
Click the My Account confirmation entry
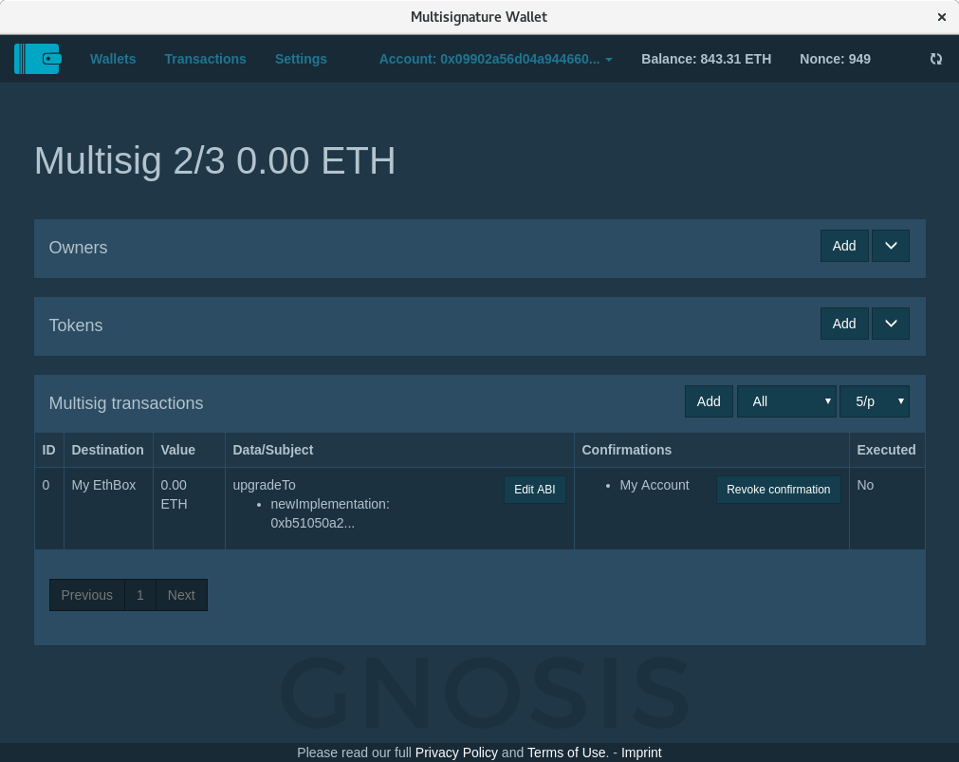tap(655, 485)
